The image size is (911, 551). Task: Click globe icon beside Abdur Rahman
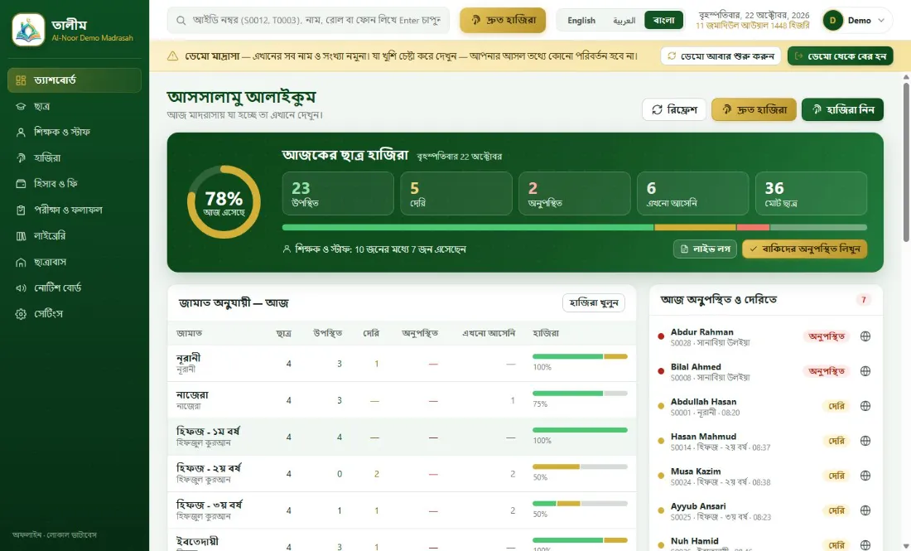(x=865, y=336)
